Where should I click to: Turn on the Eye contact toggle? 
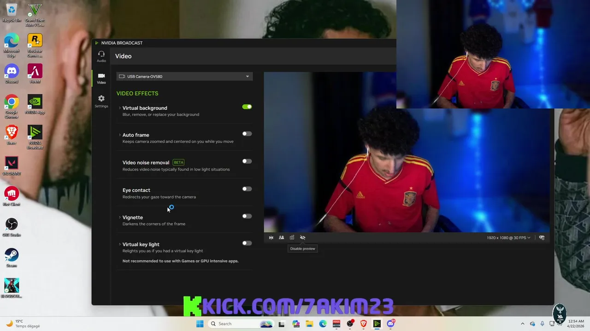247,189
